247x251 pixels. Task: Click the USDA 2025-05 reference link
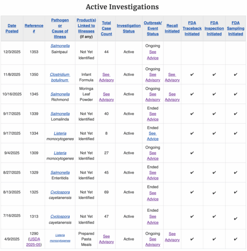(34, 242)
